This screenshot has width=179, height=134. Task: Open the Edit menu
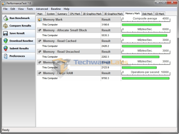coord(13,9)
